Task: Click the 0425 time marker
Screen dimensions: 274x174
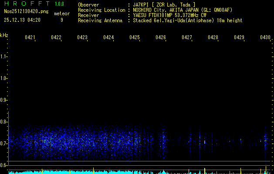Action: [135, 38]
